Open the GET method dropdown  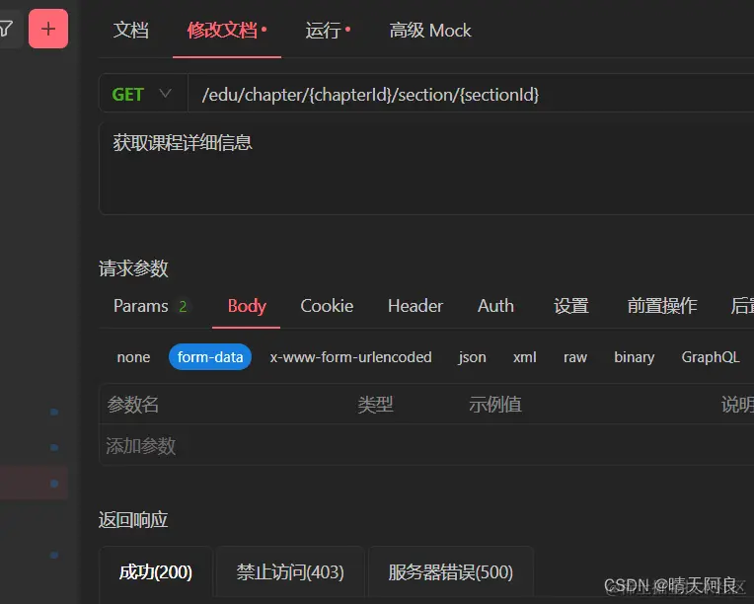(143, 94)
